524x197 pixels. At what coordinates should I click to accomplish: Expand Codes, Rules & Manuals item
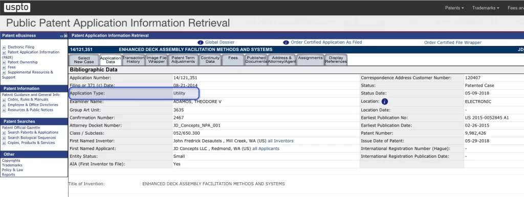click(4, 100)
